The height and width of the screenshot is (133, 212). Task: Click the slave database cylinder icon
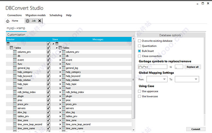click(57, 44)
